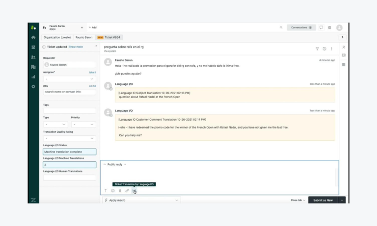Image resolution: width=377 pixels, height=226 pixels.
Task: Expand the Assignee dropdown
Action: 70,79
